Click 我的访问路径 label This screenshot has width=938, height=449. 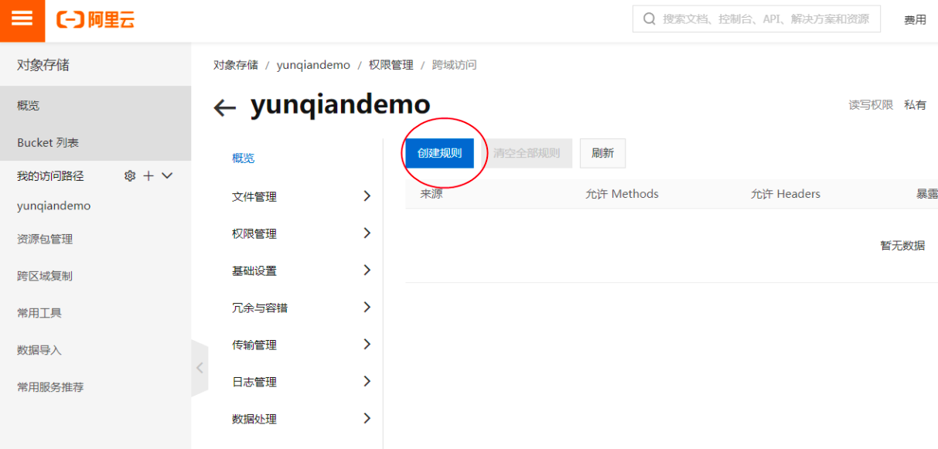click(x=50, y=176)
